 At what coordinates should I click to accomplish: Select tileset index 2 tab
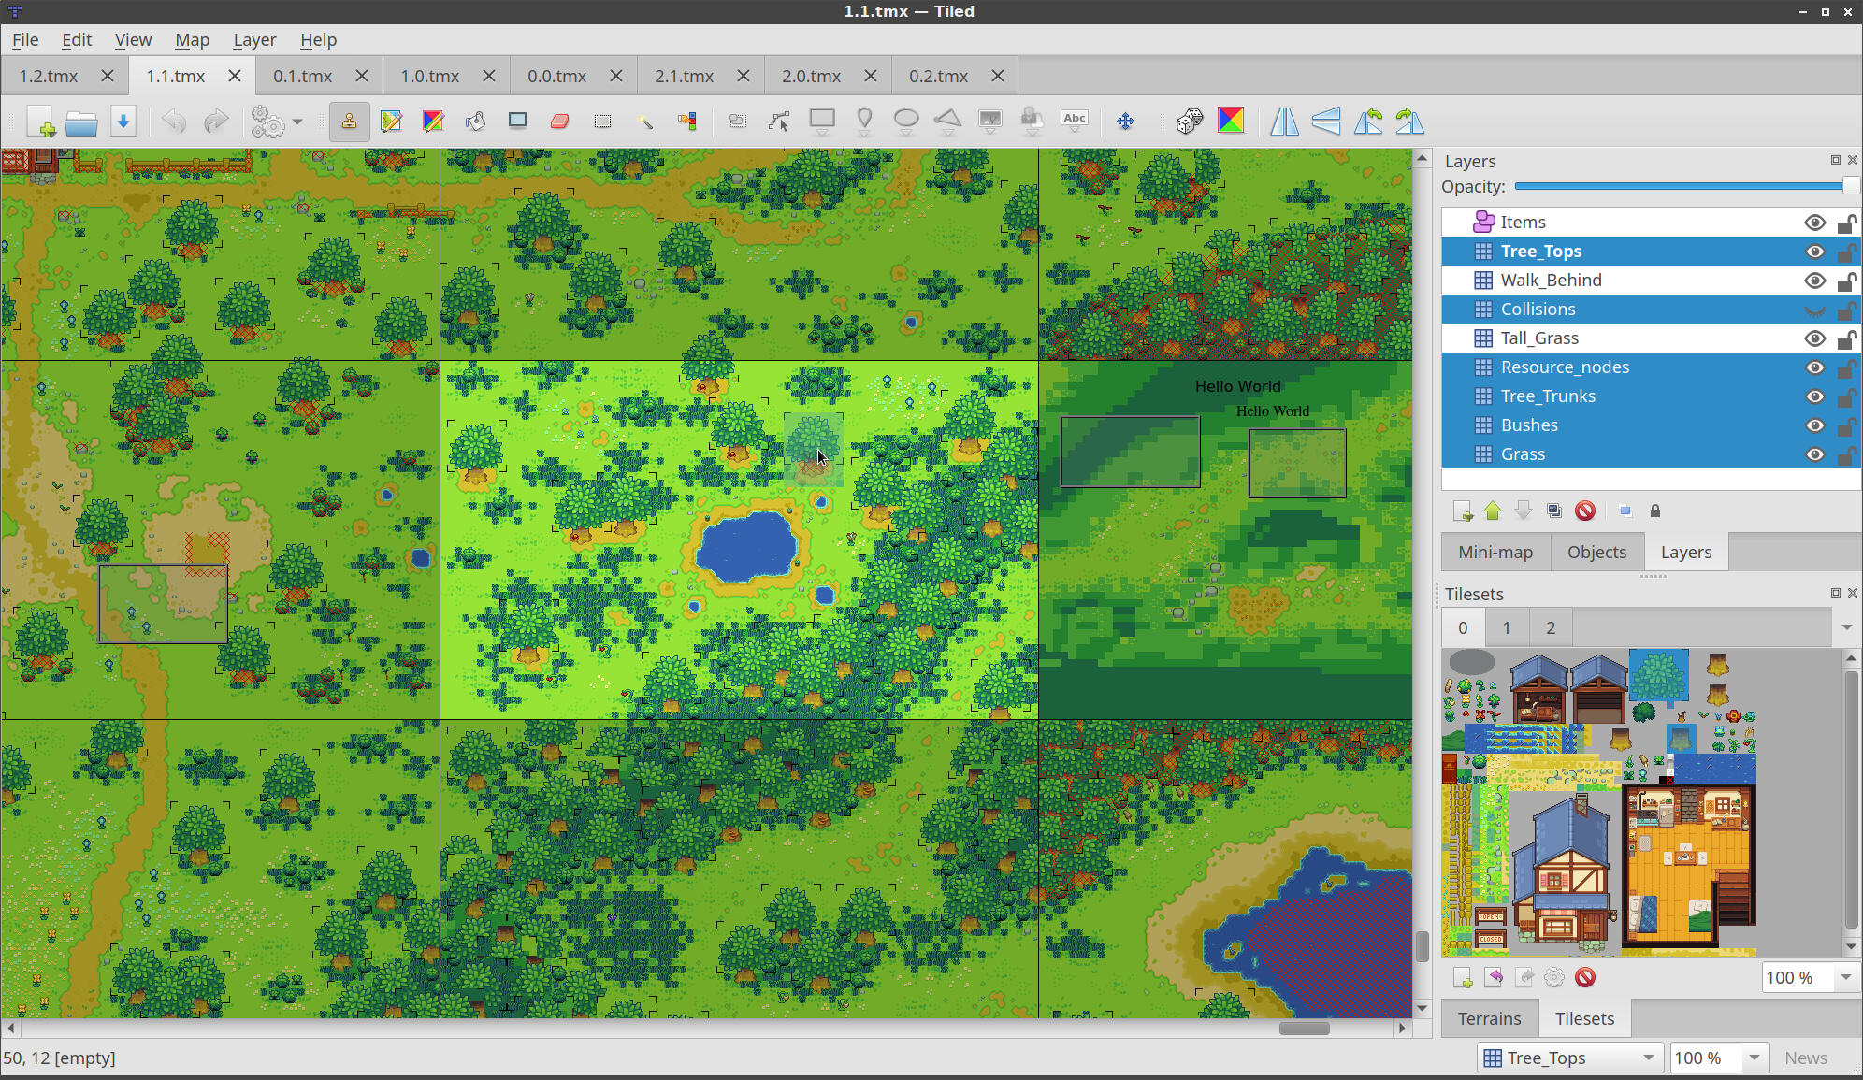(1551, 627)
